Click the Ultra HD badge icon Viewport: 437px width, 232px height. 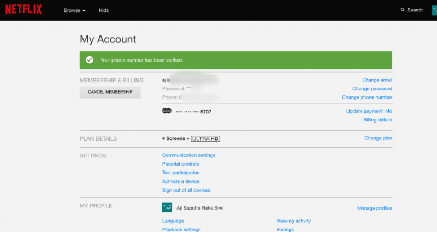tap(205, 139)
